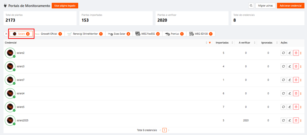Click the Plantas importadas card
Viewport: 307px width, 135px height.
116,18
